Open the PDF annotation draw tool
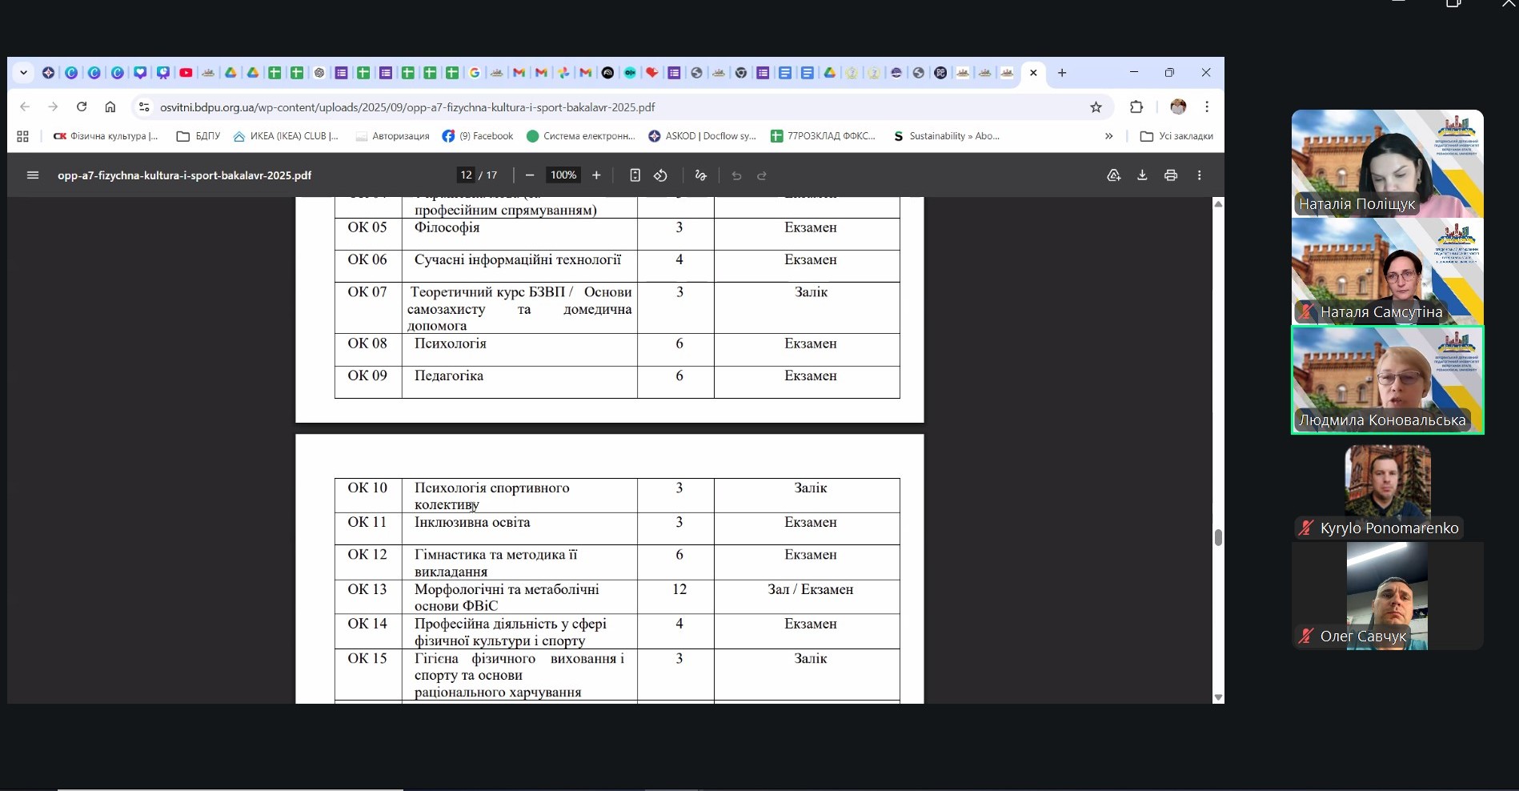Image resolution: width=1519 pixels, height=791 pixels. click(x=701, y=175)
